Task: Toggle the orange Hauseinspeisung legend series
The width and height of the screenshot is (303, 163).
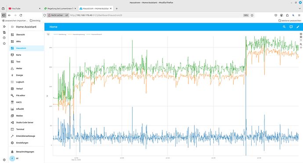Action: [x=76, y=35]
